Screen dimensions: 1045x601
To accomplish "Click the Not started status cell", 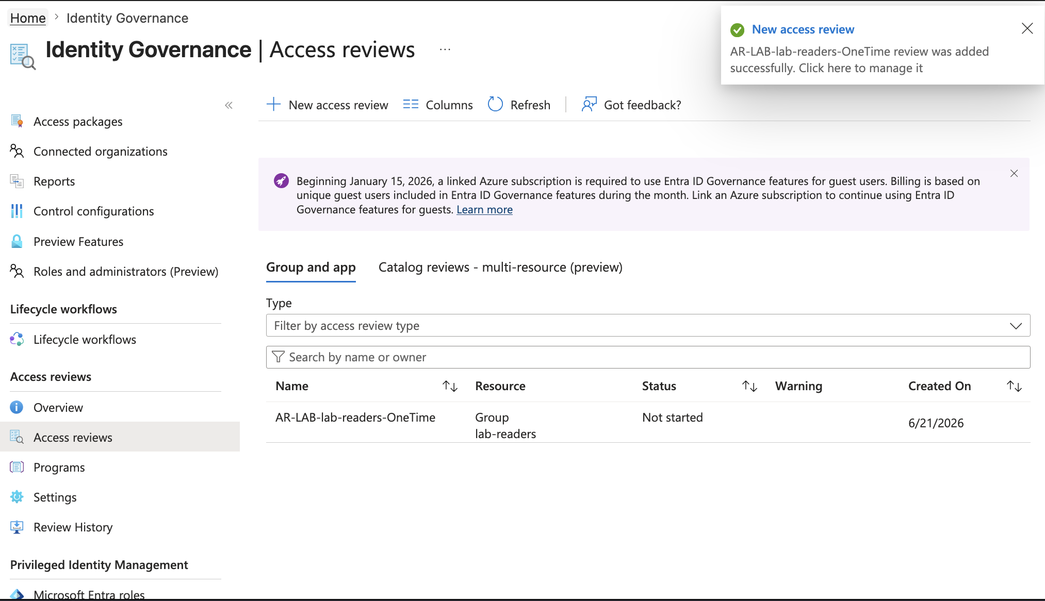I will (x=673, y=417).
